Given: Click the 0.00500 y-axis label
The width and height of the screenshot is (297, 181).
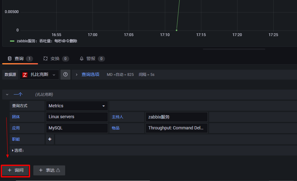Looking at the screenshot, I should coord(12,12).
